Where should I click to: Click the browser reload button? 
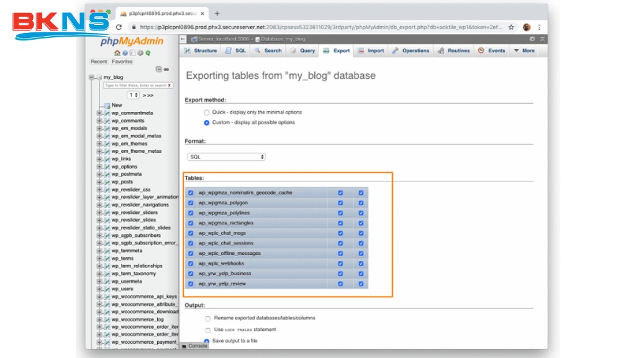[119, 27]
